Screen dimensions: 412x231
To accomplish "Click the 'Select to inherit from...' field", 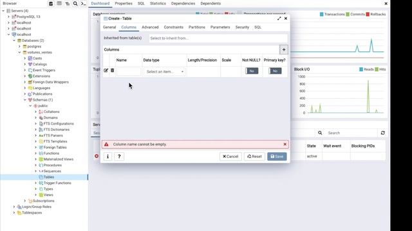I will [218, 38].
